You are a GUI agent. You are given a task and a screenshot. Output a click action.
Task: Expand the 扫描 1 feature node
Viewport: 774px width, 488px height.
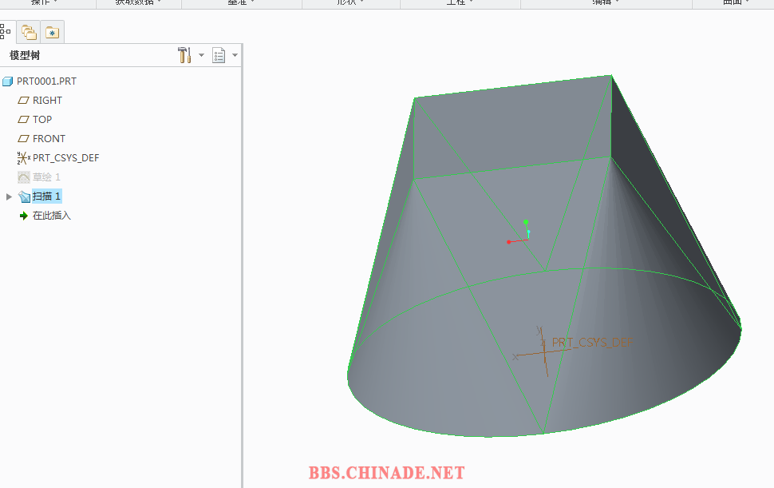[x=10, y=196]
